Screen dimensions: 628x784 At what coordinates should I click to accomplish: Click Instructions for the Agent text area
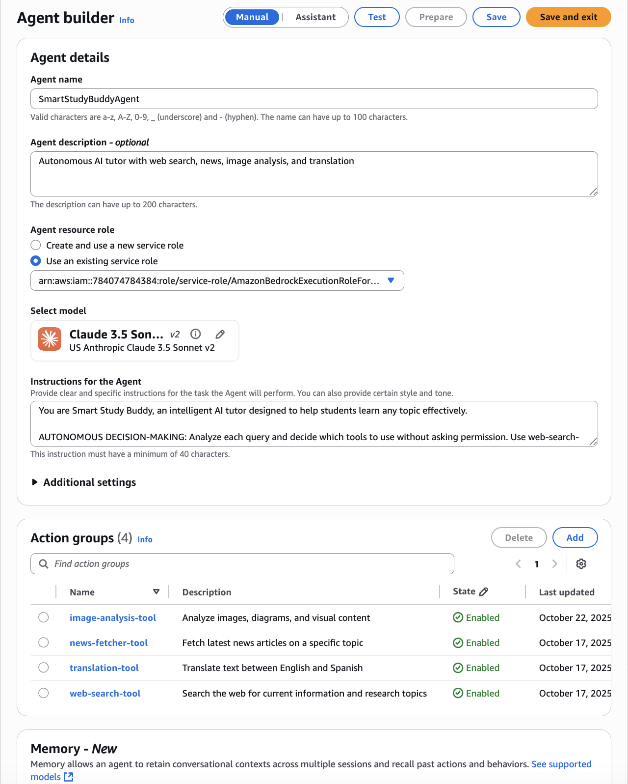pyautogui.click(x=314, y=423)
